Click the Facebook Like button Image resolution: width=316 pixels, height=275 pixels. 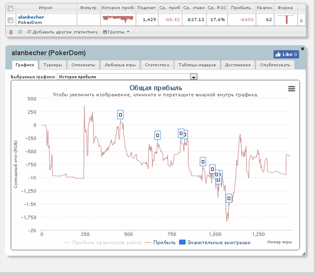pyautogui.click(x=286, y=54)
